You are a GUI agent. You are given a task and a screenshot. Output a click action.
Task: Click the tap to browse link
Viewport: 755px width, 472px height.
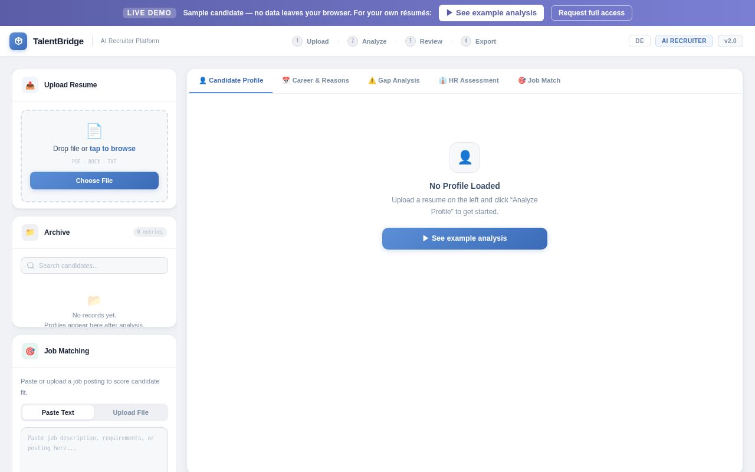tap(113, 149)
